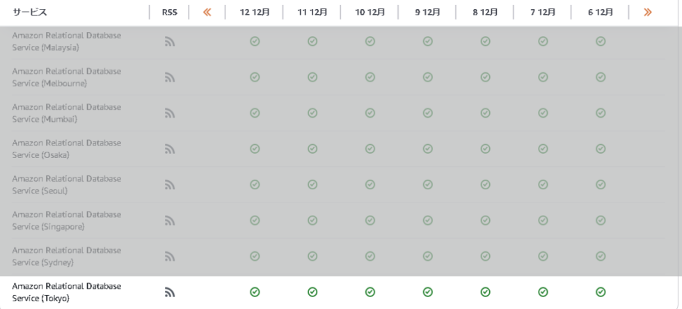Click Singapore status checkmark for 8 12月

486,220
